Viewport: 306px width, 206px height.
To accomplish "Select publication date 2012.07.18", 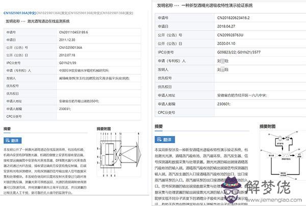I will [67, 55].
